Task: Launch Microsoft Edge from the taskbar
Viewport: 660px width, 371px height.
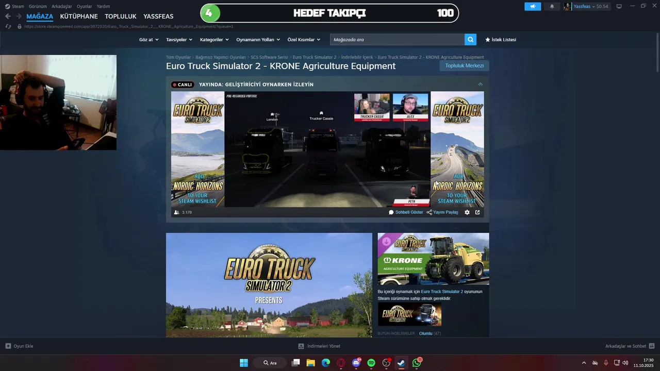Action: point(326,363)
